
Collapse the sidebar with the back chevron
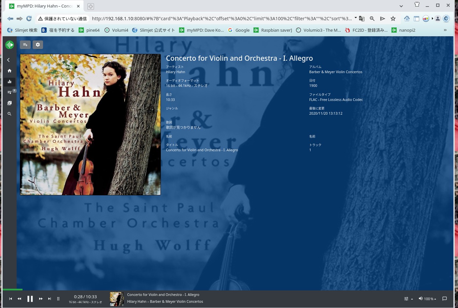[x=8, y=60]
